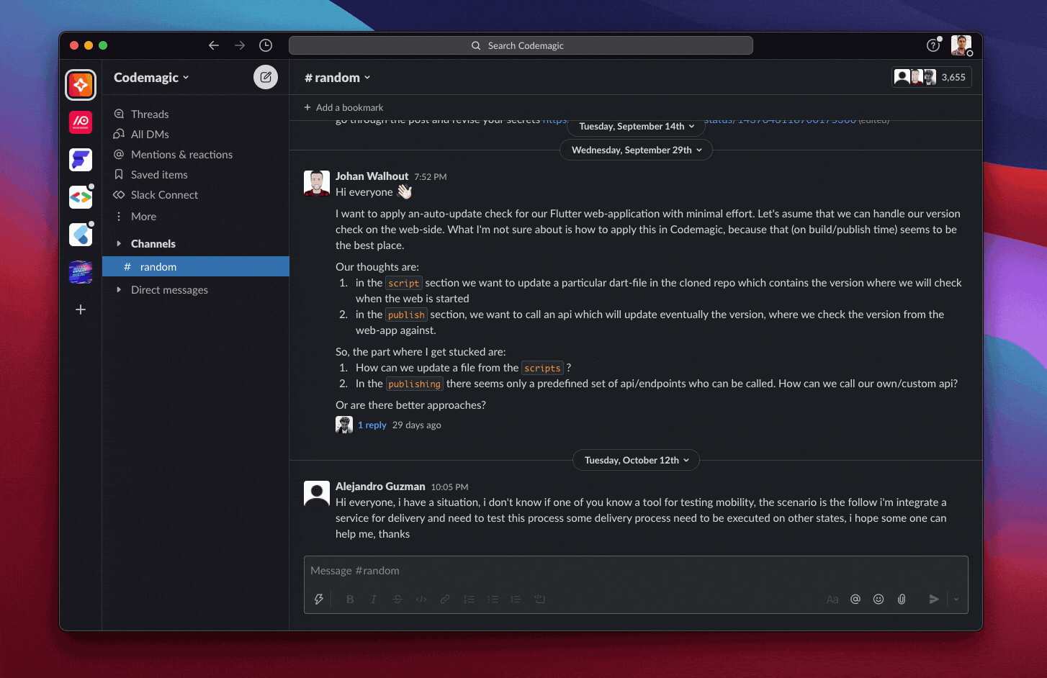Screen dimensions: 1047x678
Task: Open the #random channel details dropdown
Action: [x=337, y=78]
